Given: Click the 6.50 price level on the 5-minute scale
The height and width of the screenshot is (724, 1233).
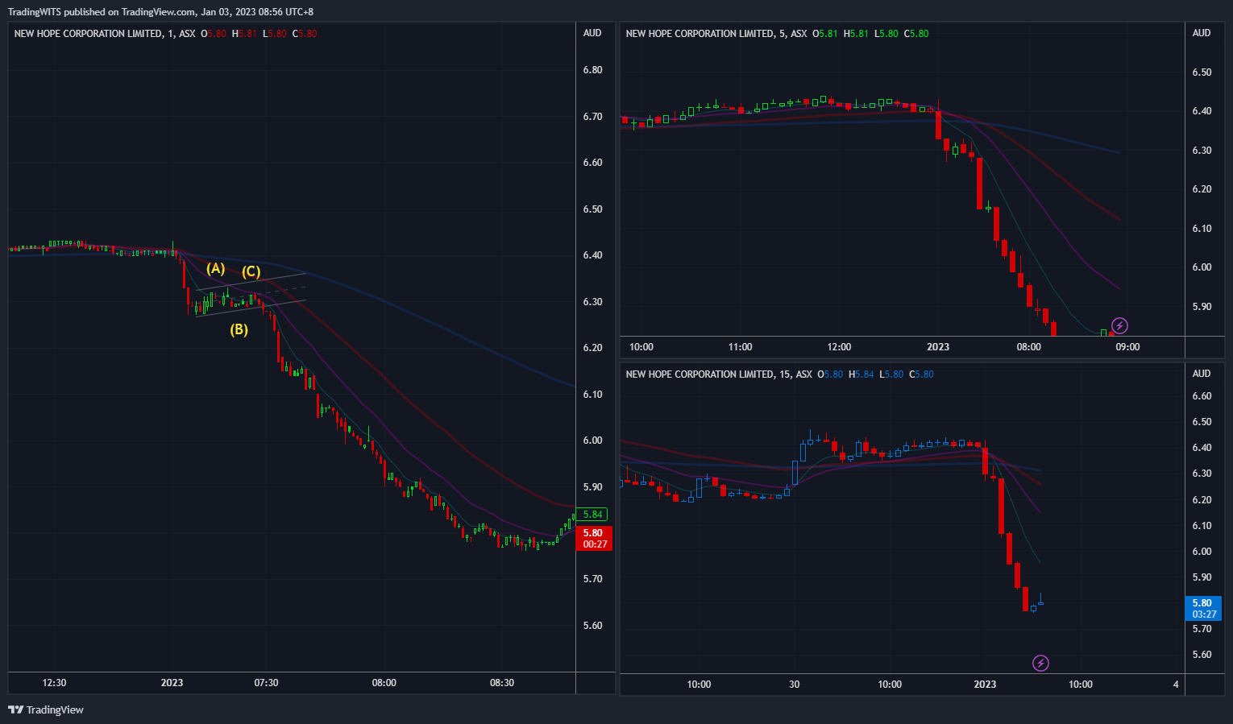Looking at the screenshot, I should (1202, 72).
